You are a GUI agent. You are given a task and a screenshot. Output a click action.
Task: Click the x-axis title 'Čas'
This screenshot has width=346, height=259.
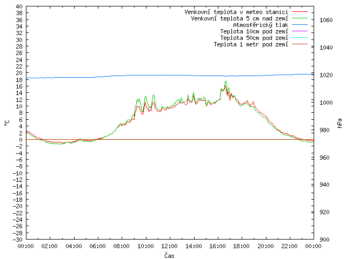(x=169, y=256)
